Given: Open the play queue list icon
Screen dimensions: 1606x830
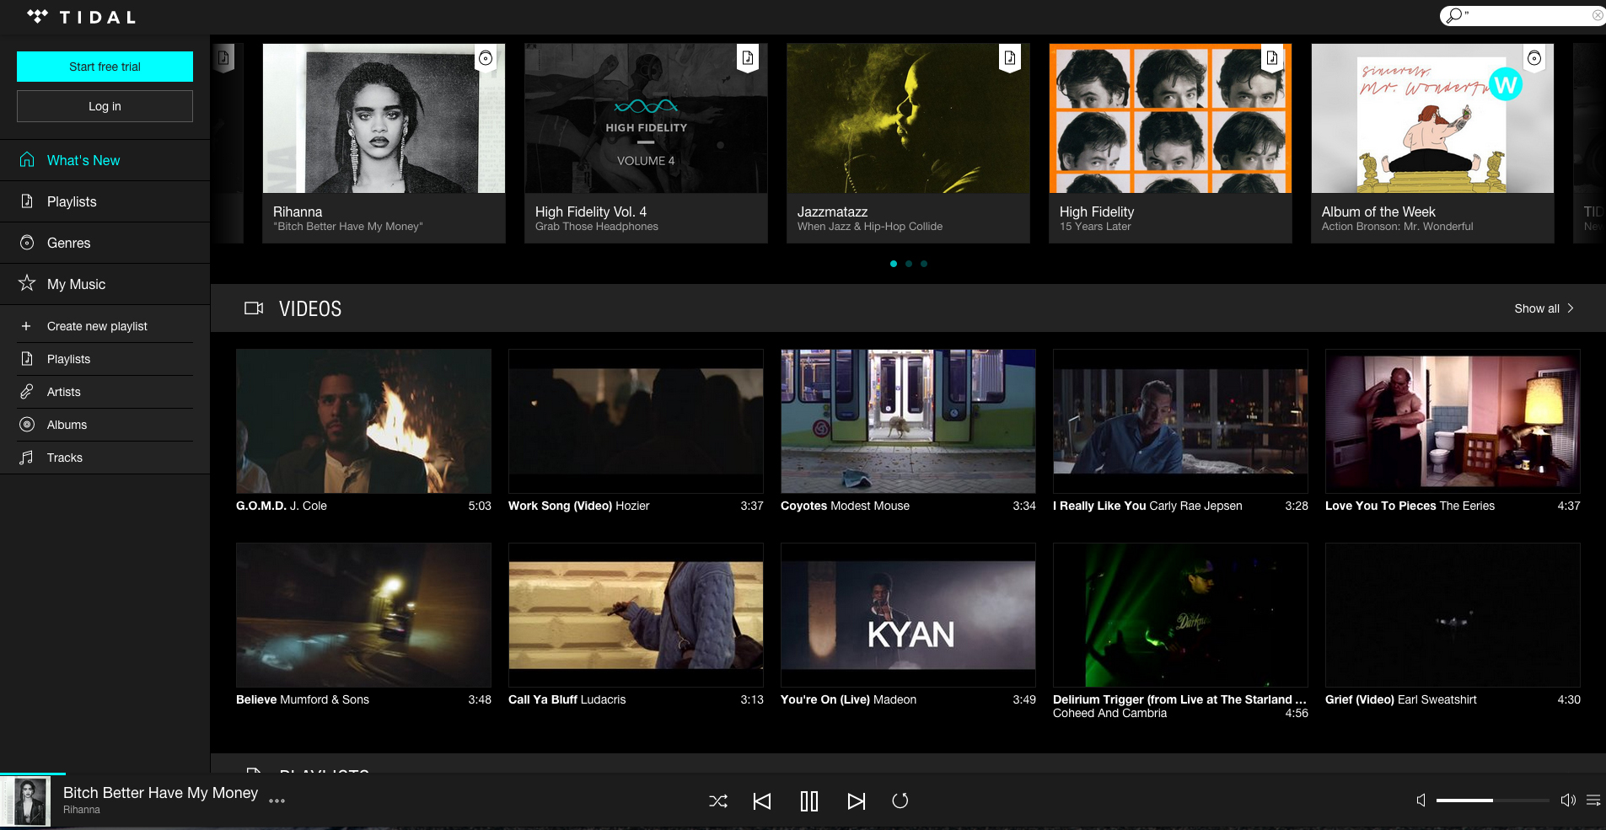Looking at the screenshot, I should tap(1593, 801).
